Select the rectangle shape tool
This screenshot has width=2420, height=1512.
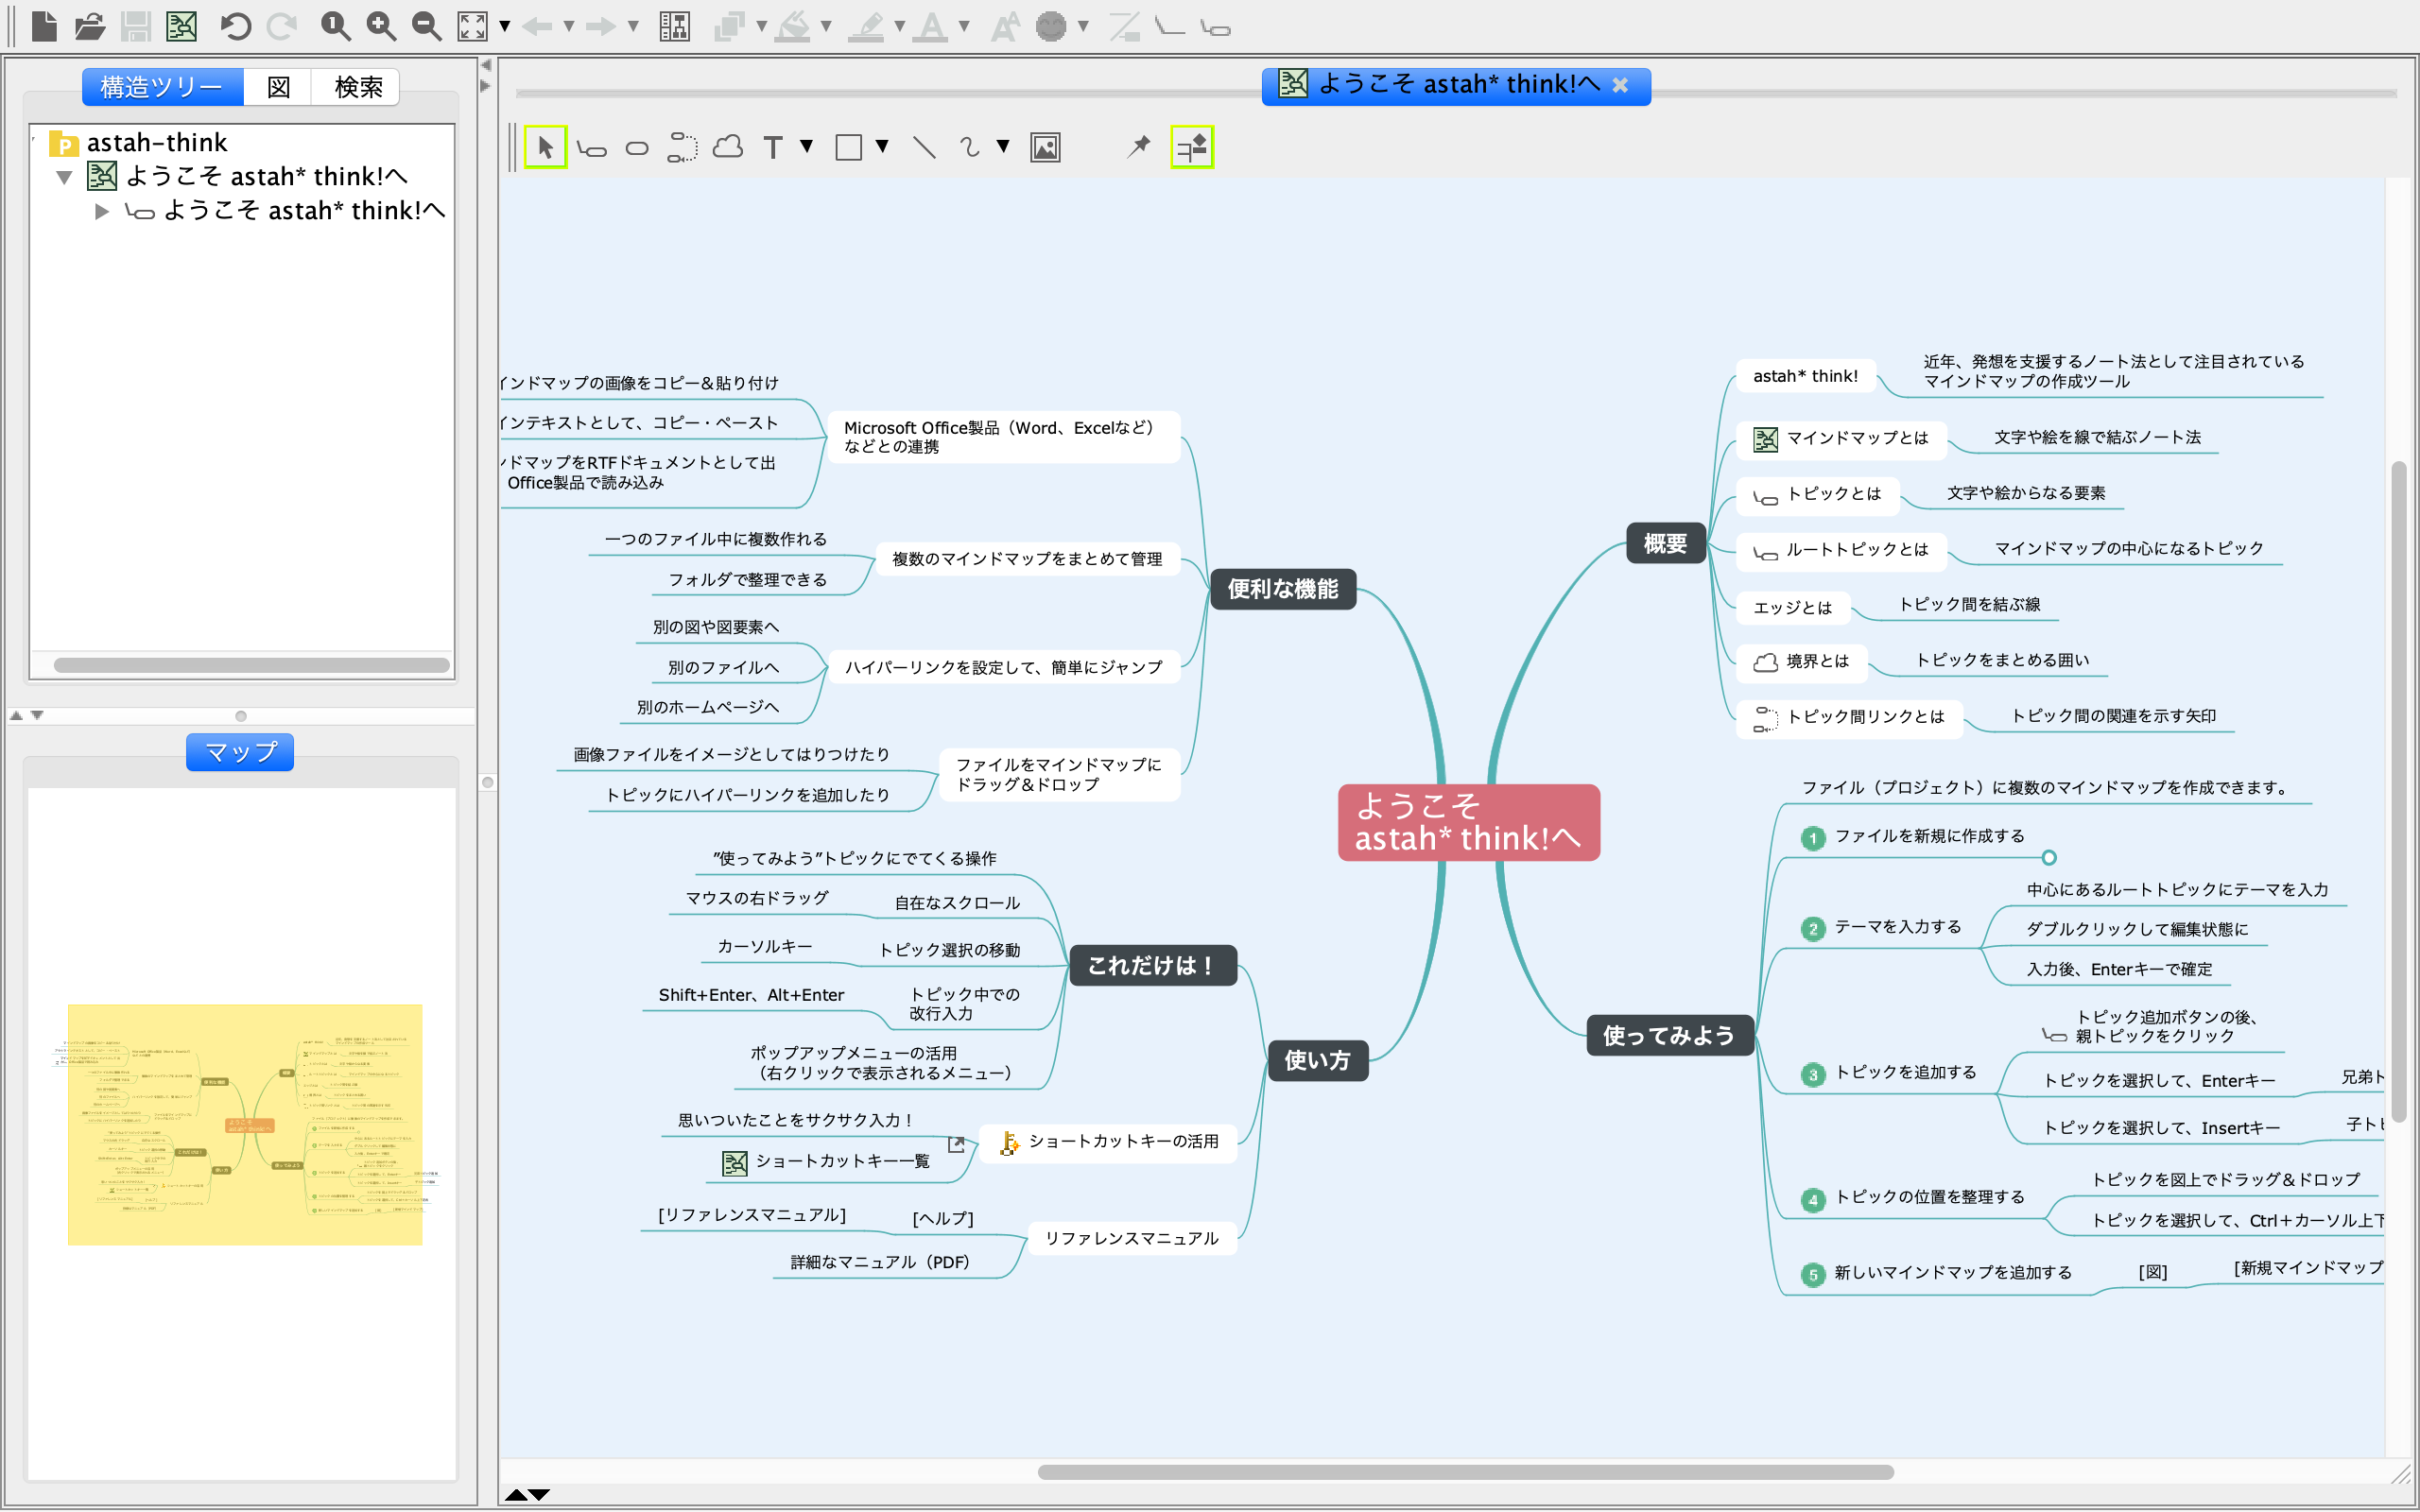848,148
